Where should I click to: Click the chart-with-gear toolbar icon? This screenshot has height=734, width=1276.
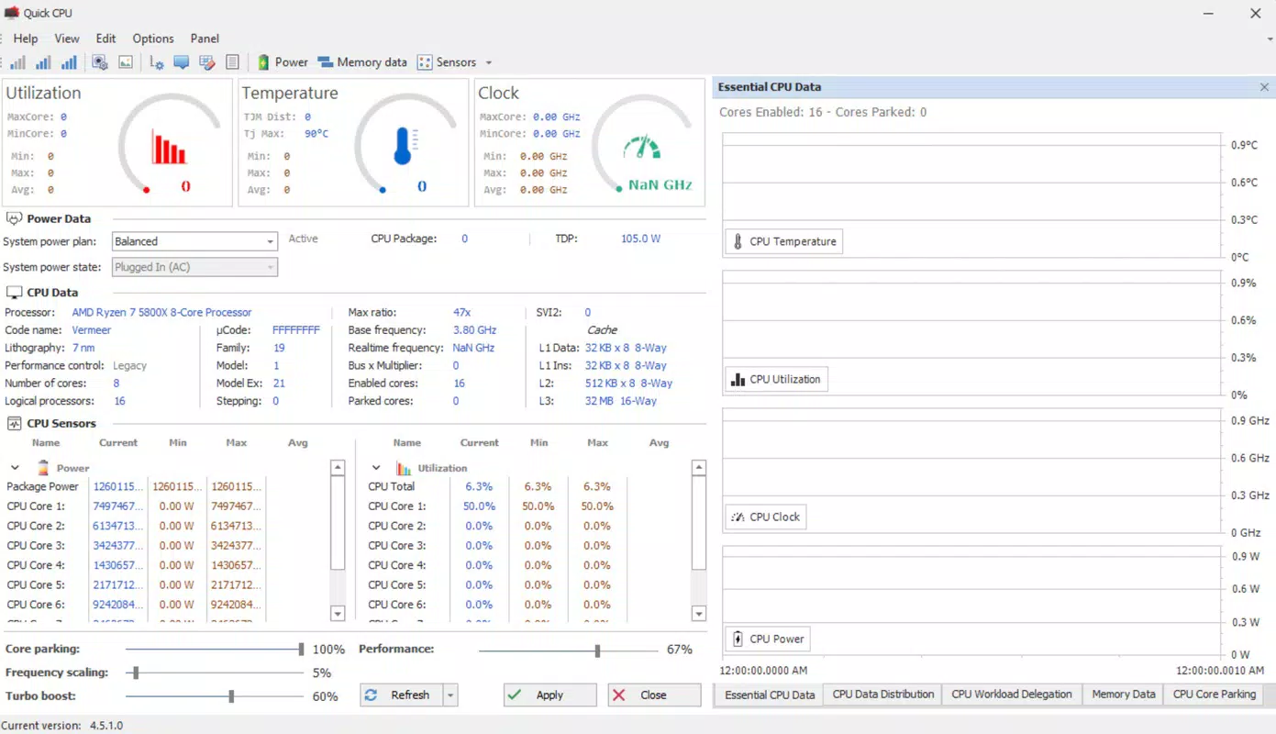157,62
